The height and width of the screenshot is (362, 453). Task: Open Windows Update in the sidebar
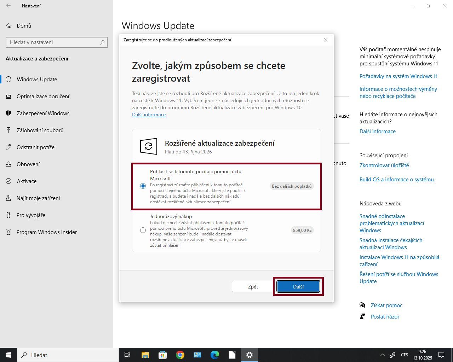57,80
